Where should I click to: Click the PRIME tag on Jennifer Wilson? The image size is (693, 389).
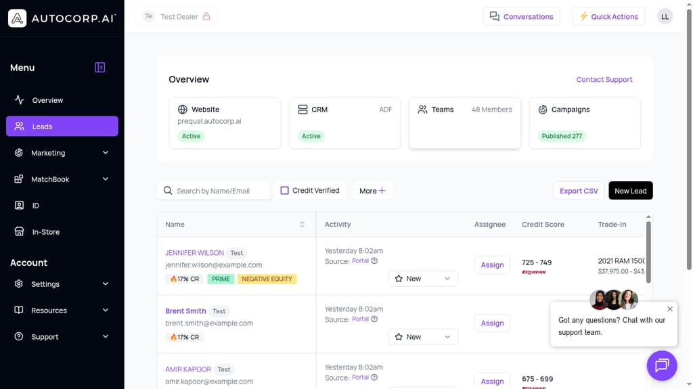(x=221, y=279)
